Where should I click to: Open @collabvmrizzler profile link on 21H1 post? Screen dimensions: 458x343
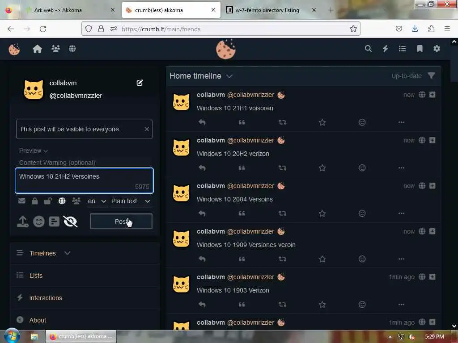tap(250, 95)
